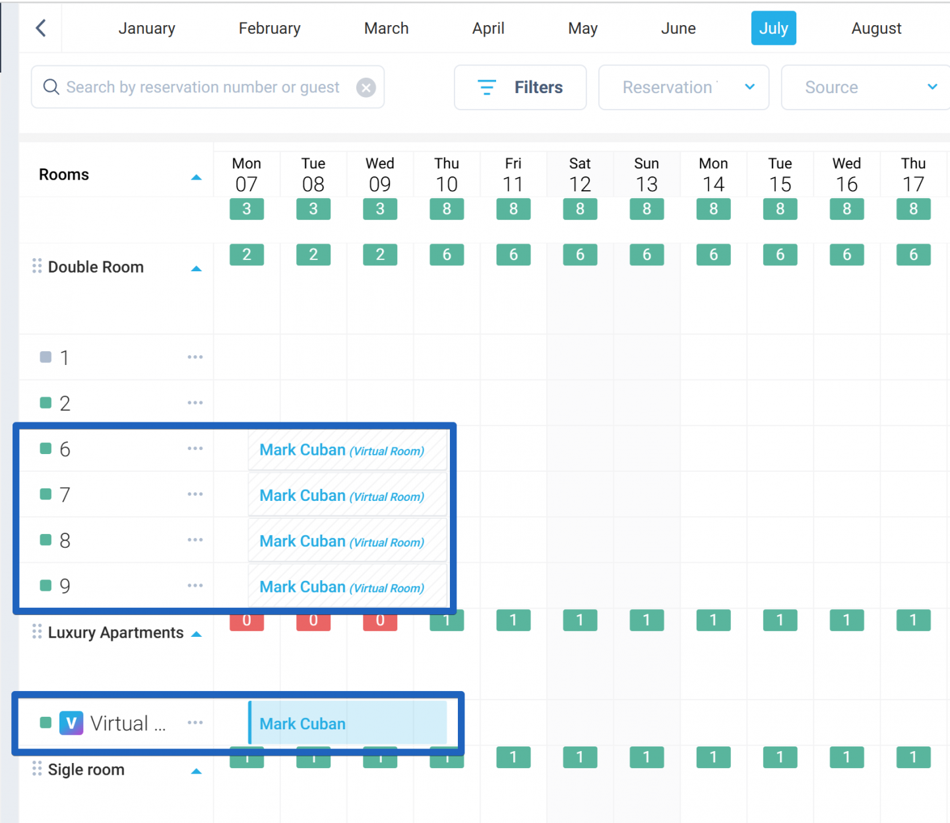Click the purple V icon on the Virtual room
Viewport: 950px width, 823px height.
click(x=71, y=723)
